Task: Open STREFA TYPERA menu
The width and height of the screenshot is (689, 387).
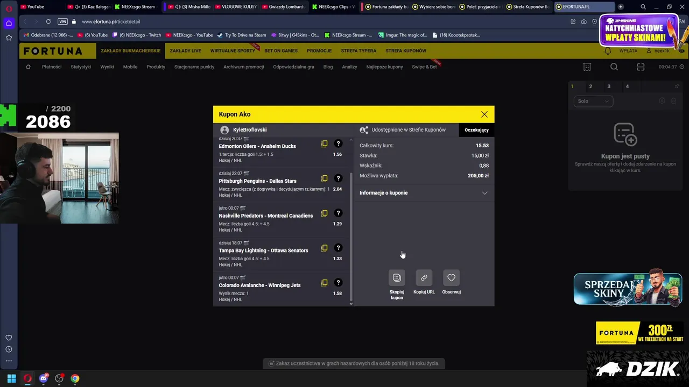Action: tap(358, 51)
